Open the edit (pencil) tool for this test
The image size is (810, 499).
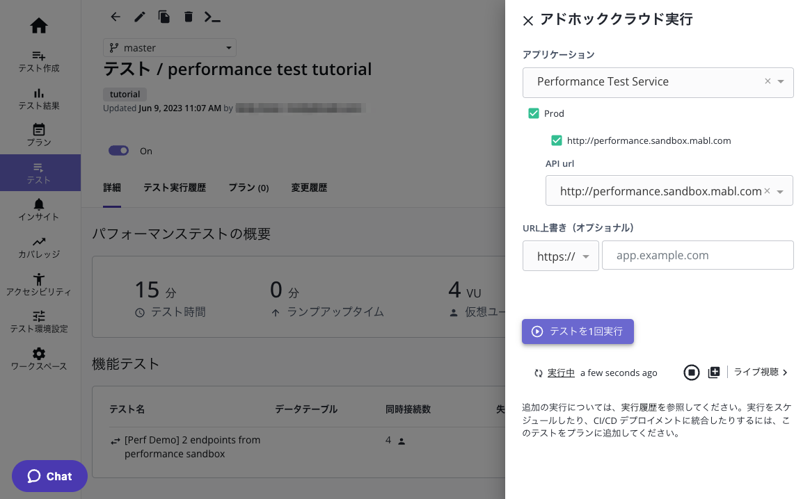pyautogui.click(x=139, y=16)
